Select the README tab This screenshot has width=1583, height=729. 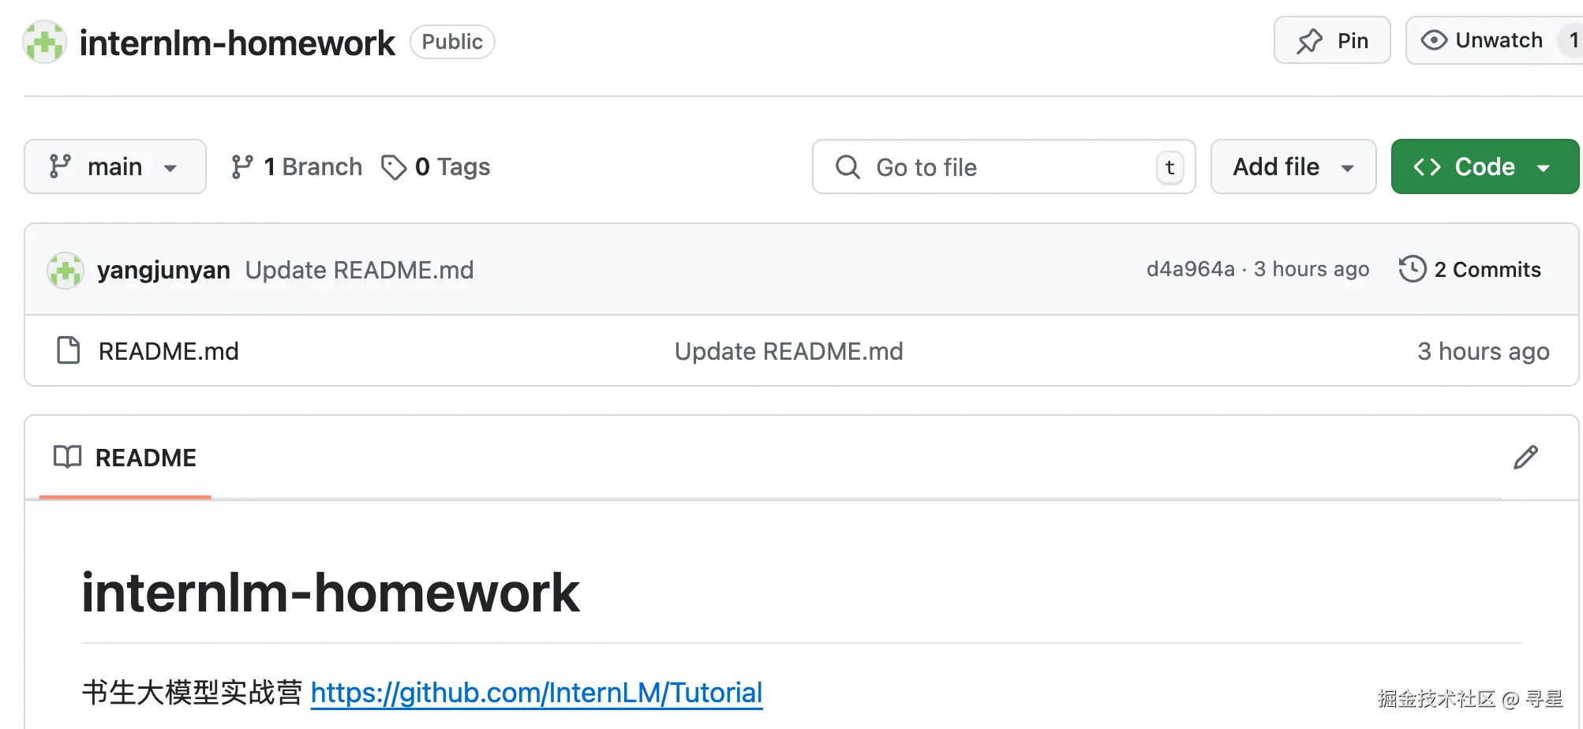(125, 458)
